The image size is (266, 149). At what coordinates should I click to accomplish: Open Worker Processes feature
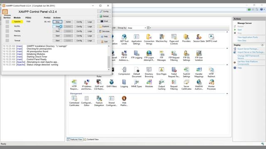coord(211,84)
